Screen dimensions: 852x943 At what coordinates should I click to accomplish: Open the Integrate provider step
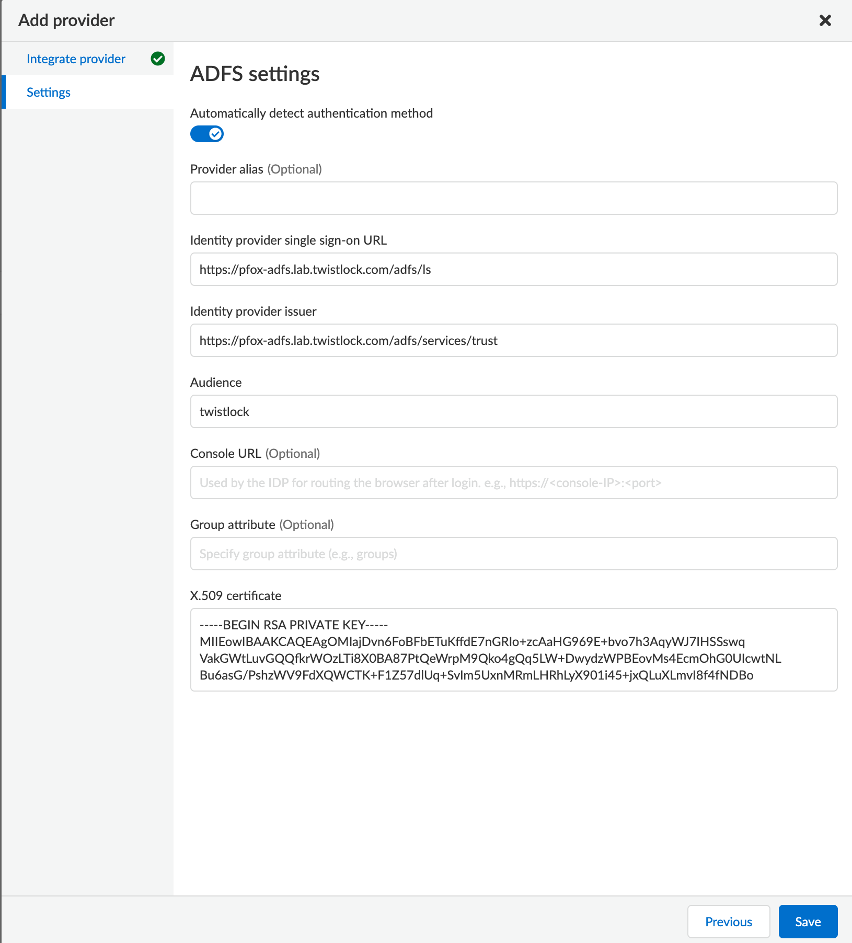[x=76, y=59]
